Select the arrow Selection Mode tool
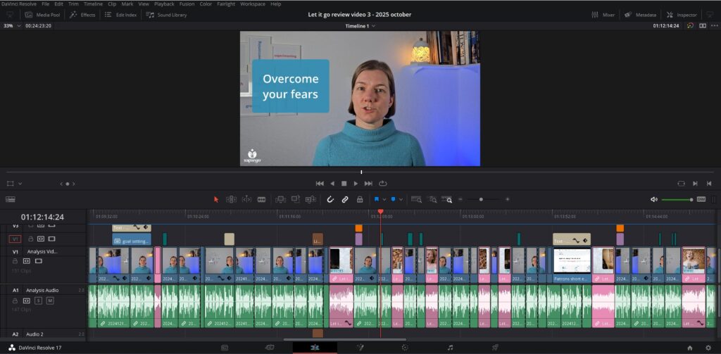Image resolution: width=721 pixels, height=354 pixels. point(216,199)
